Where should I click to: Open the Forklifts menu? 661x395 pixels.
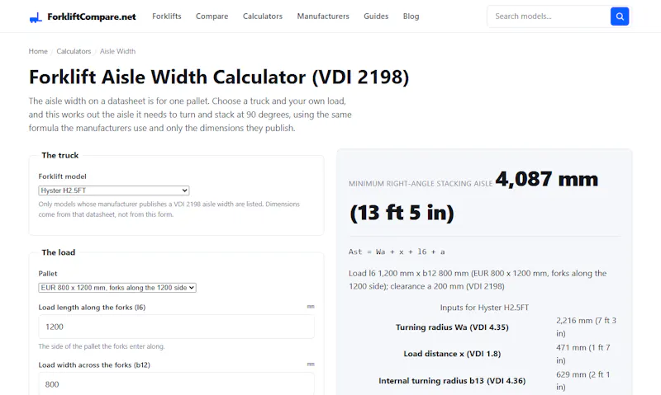point(167,16)
